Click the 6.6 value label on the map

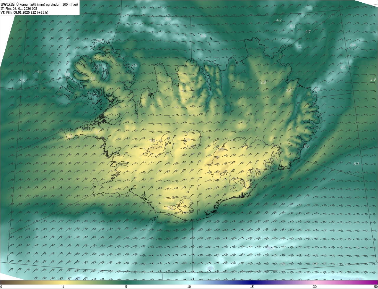(307, 146)
